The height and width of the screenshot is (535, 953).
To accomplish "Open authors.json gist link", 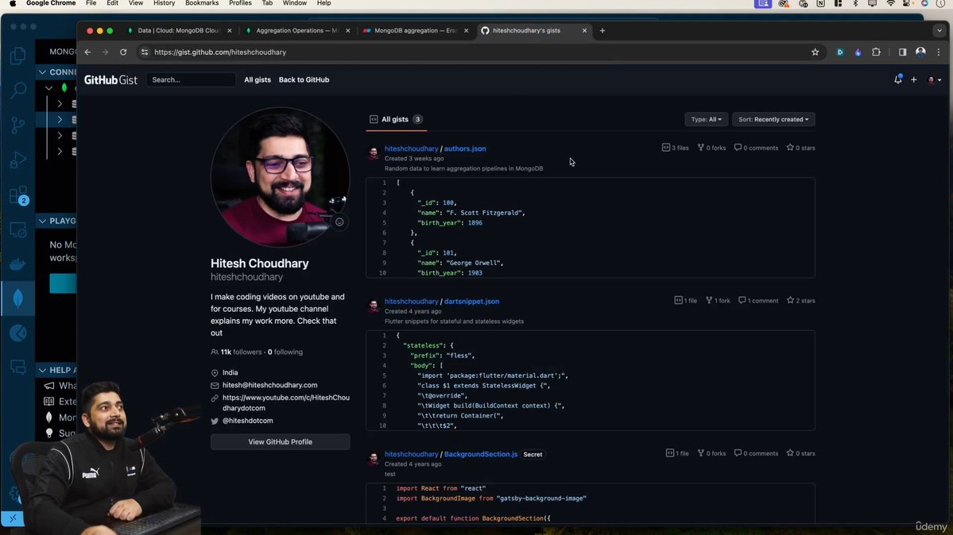I will 465,148.
